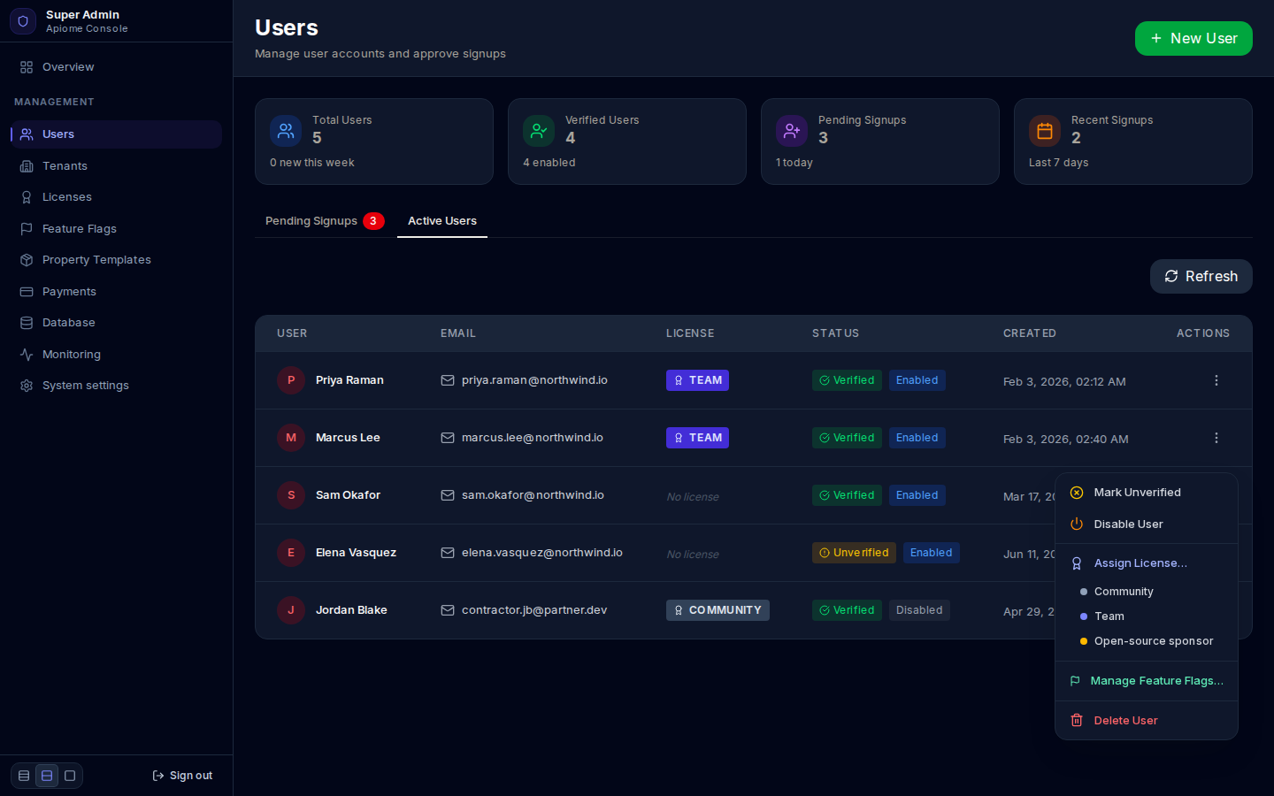The height and width of the screenshot is (796, 1274).
Task: Open Overview in the sidebar
Action: (x=116, y=67)
